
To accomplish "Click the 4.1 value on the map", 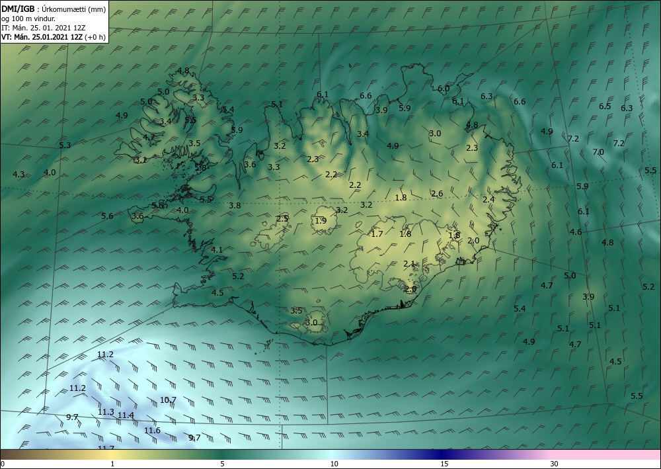I will pyautogui.click(x=217, y=249).
